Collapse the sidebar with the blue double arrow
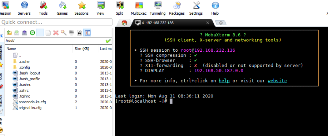Viewport: 328px width, 136px height. [x=1, y=35]
